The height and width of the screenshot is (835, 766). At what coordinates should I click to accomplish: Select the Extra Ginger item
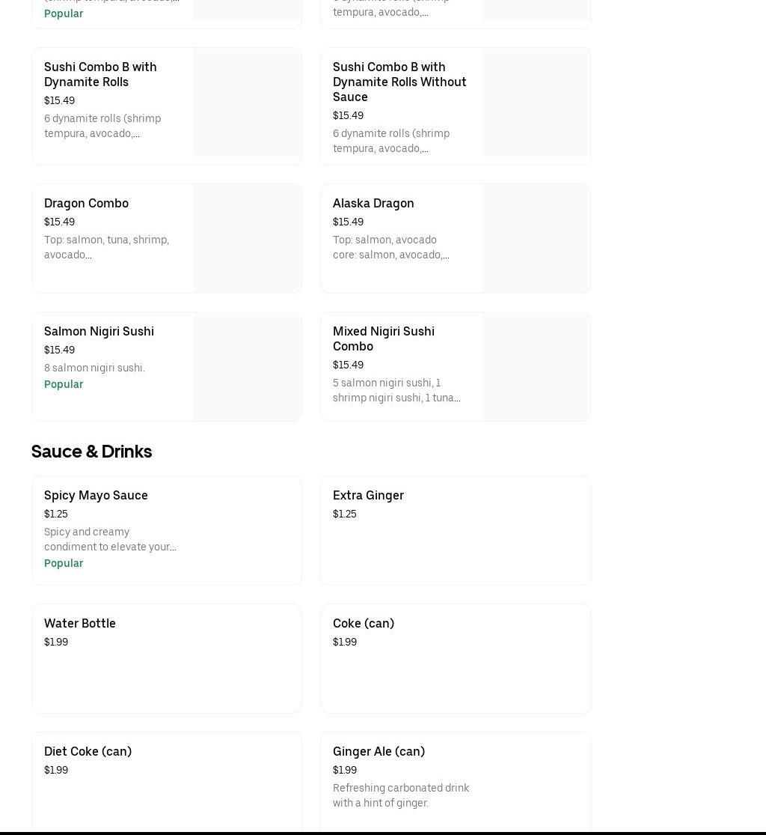[368, 495]
